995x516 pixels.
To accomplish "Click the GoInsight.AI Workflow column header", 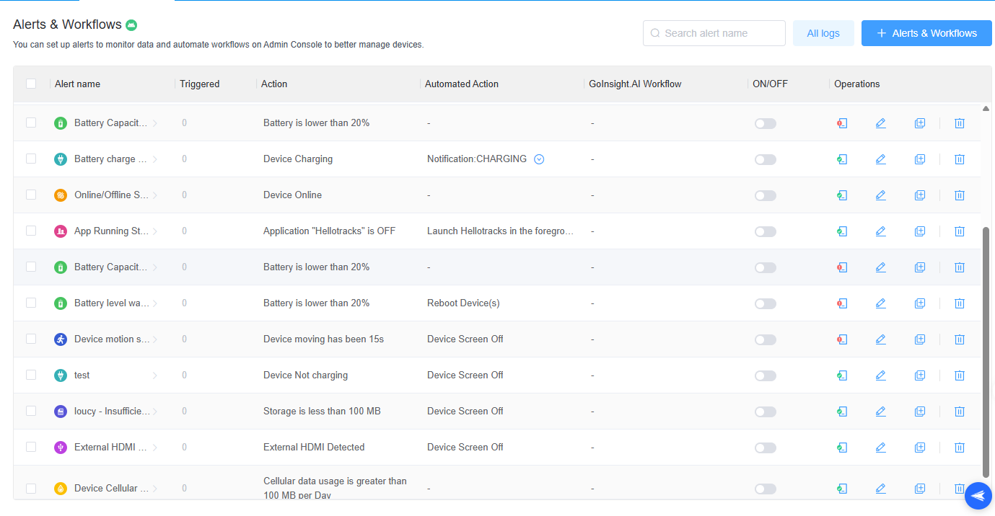I will pyautogui.click(x=635, y=84).
